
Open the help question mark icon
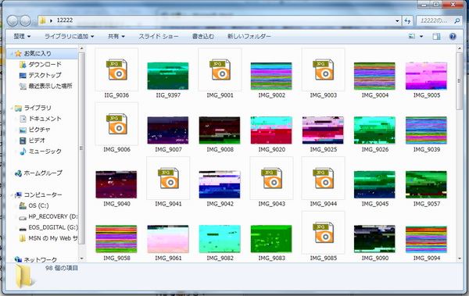pyautogui.click(x=453, y=37)
